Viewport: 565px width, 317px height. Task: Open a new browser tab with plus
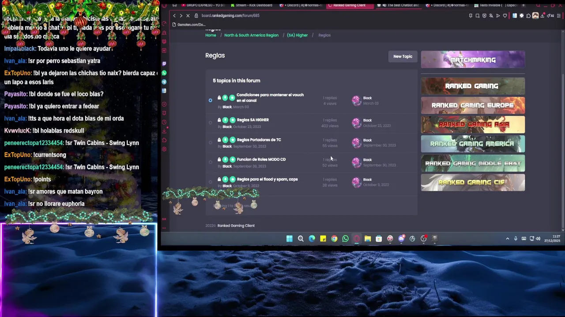tap(524, 5)
